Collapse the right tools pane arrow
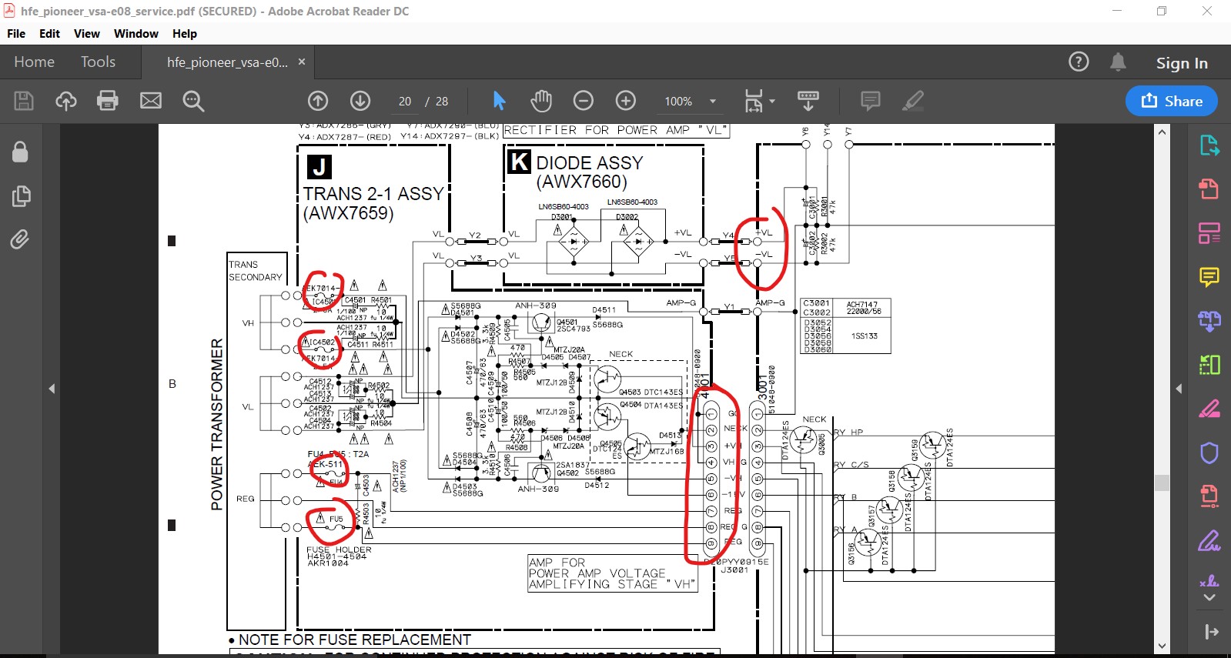Screen dimensions: 1231x658 (x=1179, y=389)
